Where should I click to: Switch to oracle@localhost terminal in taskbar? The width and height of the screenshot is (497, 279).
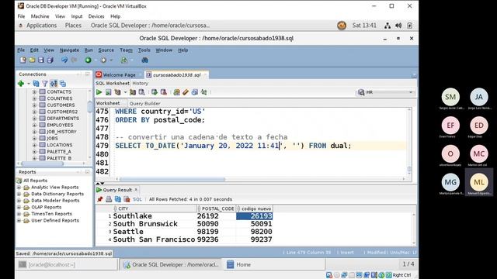coord(66,264)
